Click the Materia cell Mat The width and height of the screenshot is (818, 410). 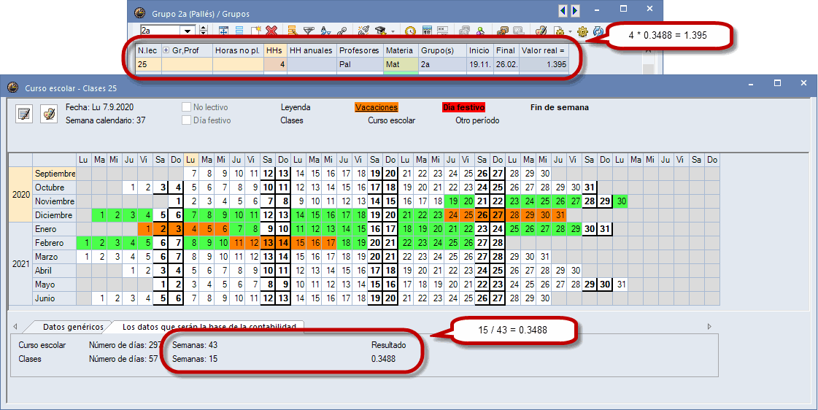click(x=401, y=65)
